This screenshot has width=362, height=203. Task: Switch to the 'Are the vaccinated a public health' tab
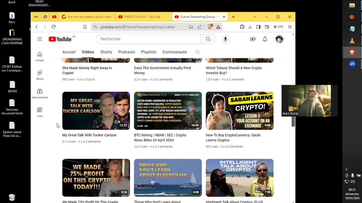87,17
